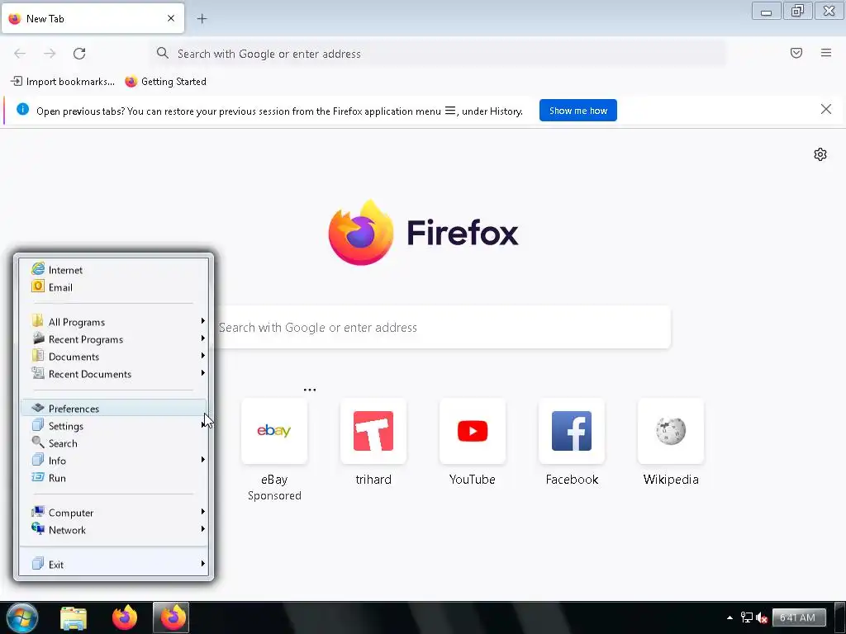846x634 pixels.
Task: Expand the Network submenu
Action: [x=114, y=529]
